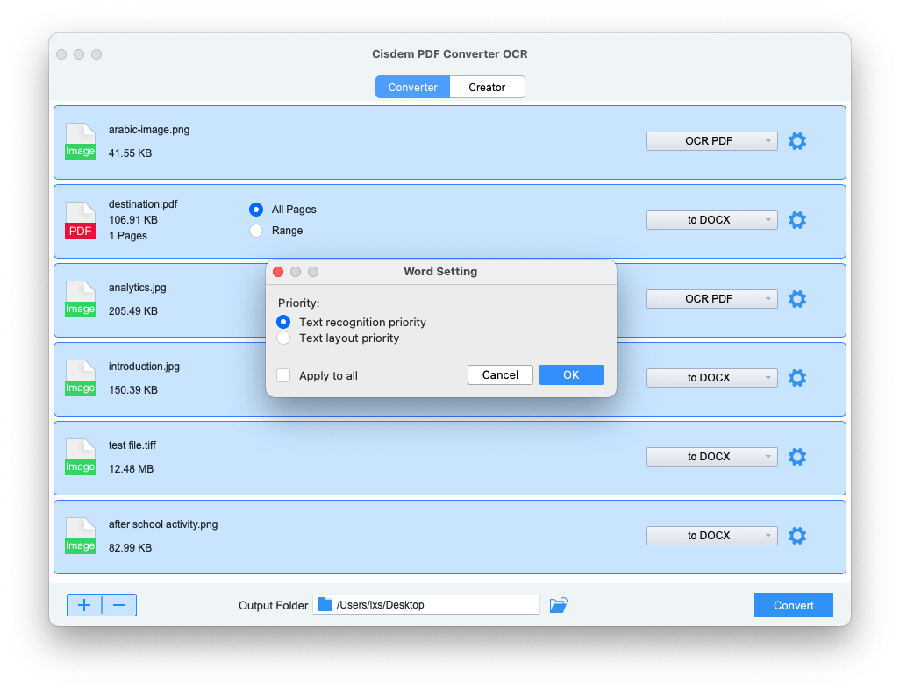
Task: Click the Image file icon of arabic-image.png
Action: click(x=81, y=141)
